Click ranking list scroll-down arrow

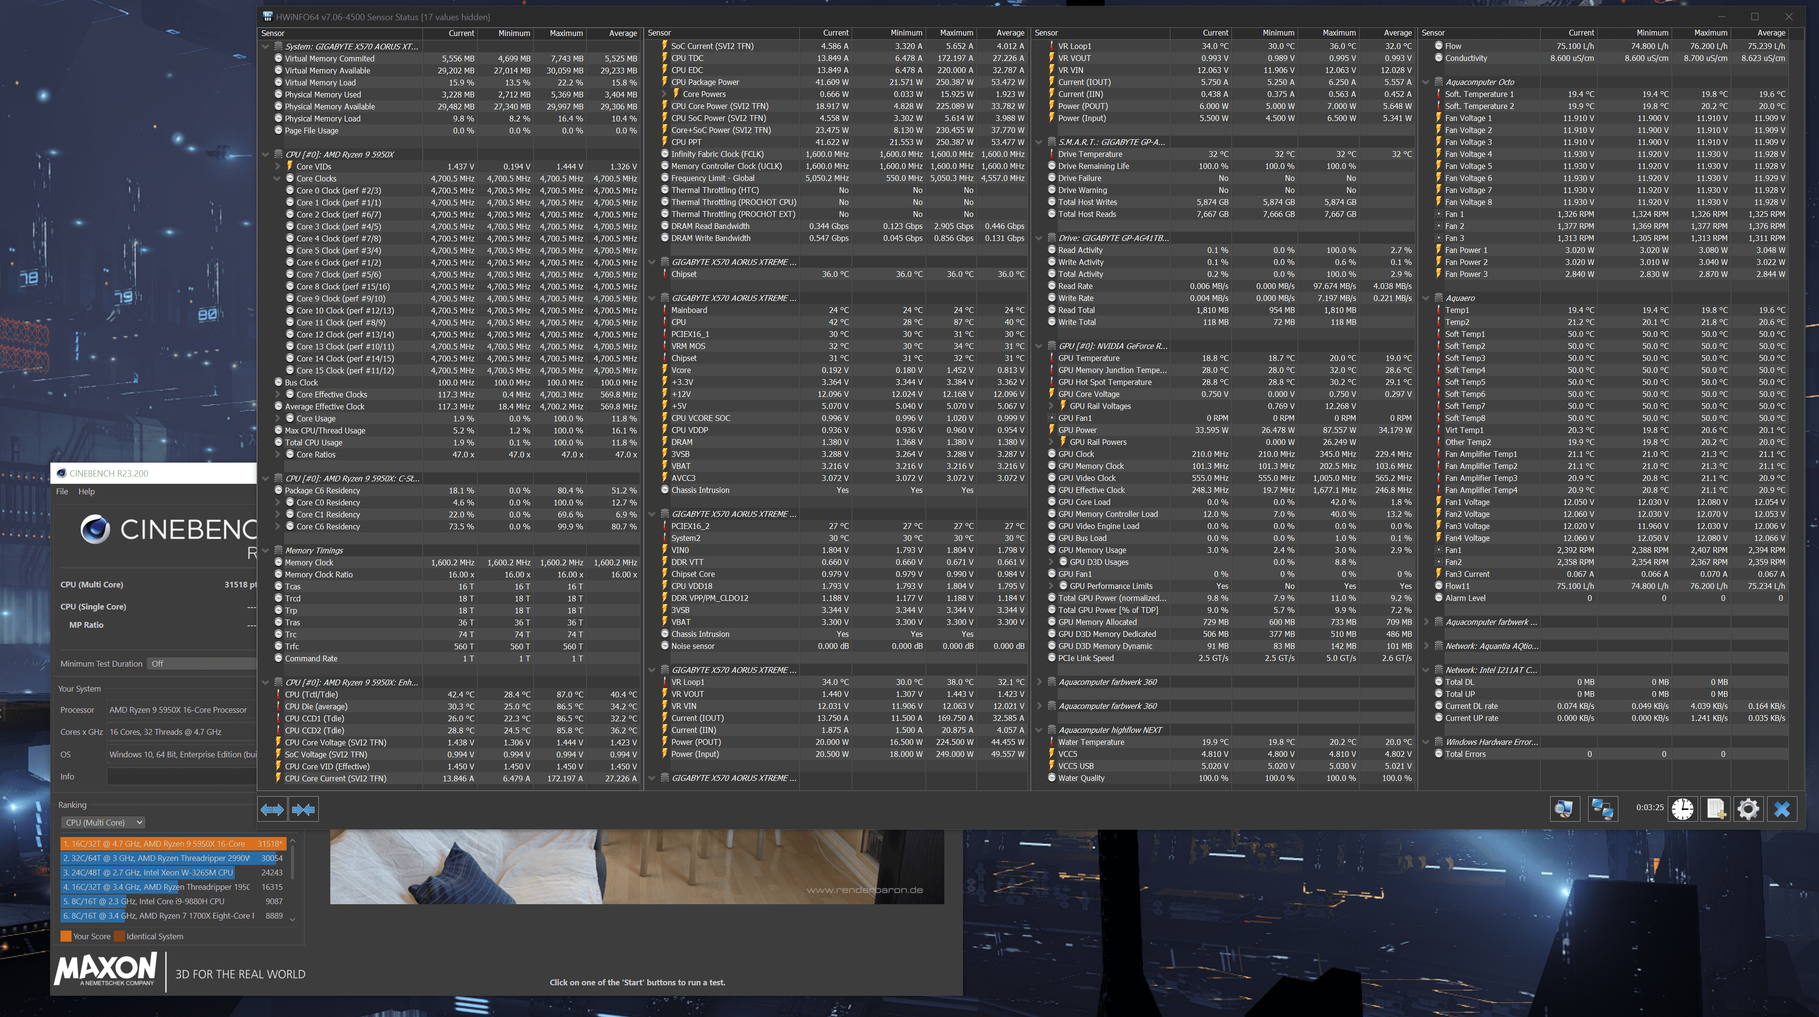click(292, 920)
